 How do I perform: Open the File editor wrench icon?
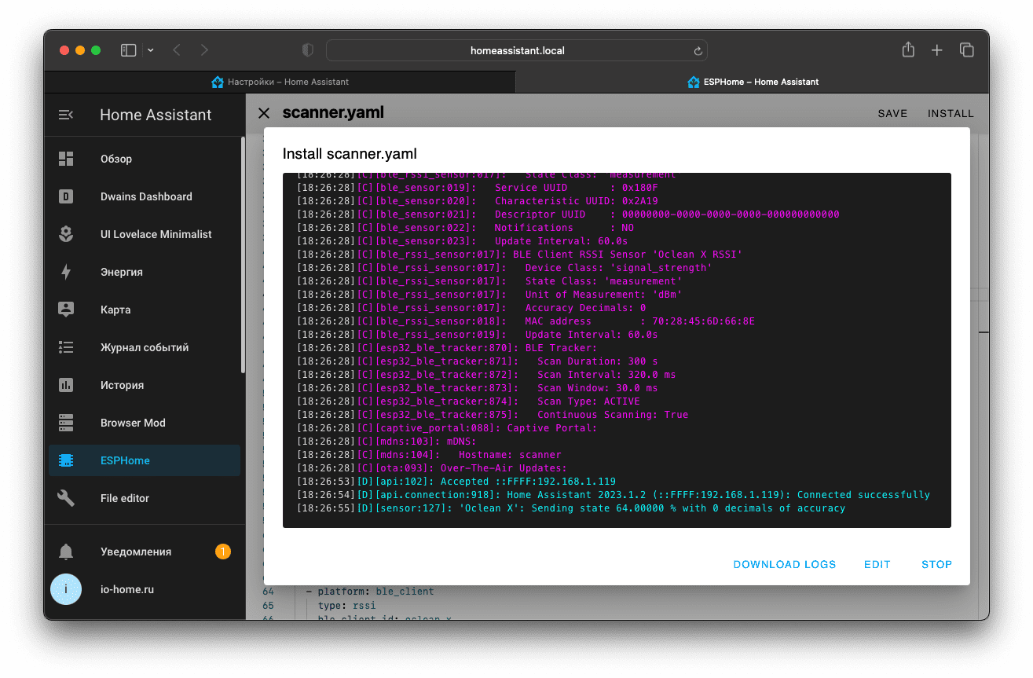[x=66, y=498]
